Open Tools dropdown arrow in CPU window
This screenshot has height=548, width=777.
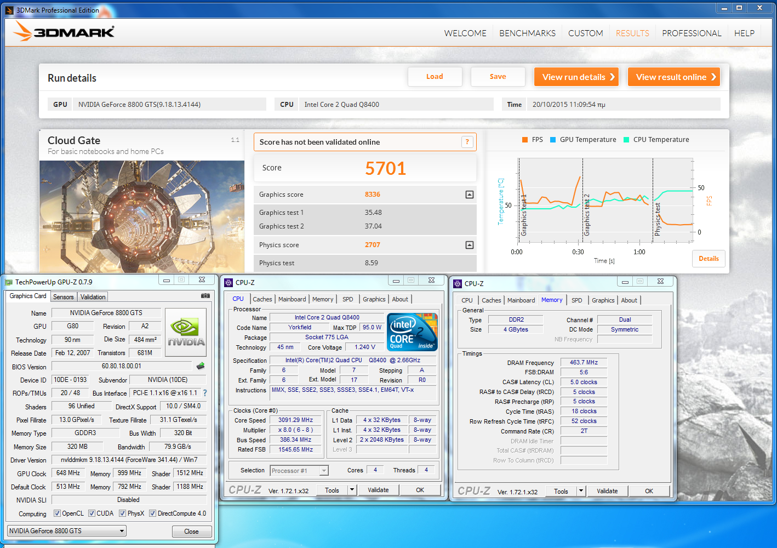point(352,490)
